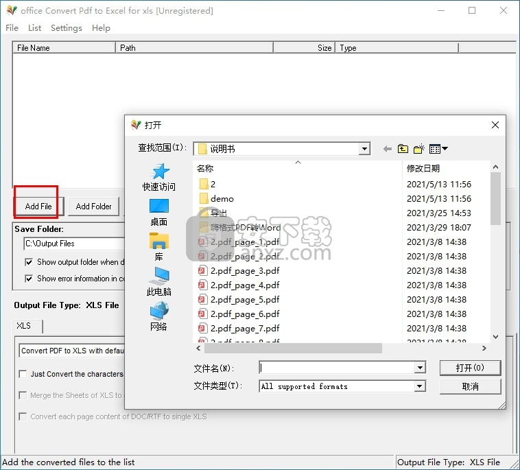The height and width of the screenshot is (470, 520).
Task: Click the PDF icon of 2.pdf_page_6.pdf
Action: click(x=202, y=314)
